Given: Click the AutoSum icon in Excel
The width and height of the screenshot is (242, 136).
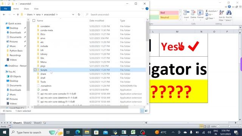Looking at the screenshot, I should click(206, 11).
